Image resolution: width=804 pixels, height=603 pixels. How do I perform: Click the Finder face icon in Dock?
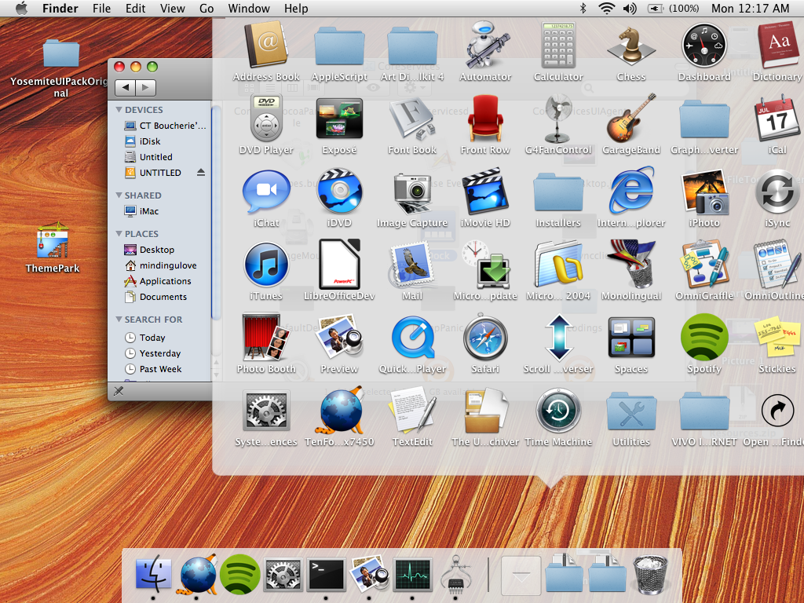153,574
